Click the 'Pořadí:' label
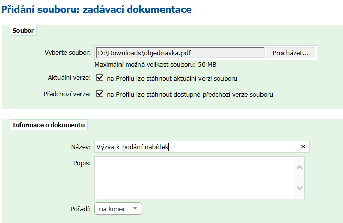 pos(80,209)
